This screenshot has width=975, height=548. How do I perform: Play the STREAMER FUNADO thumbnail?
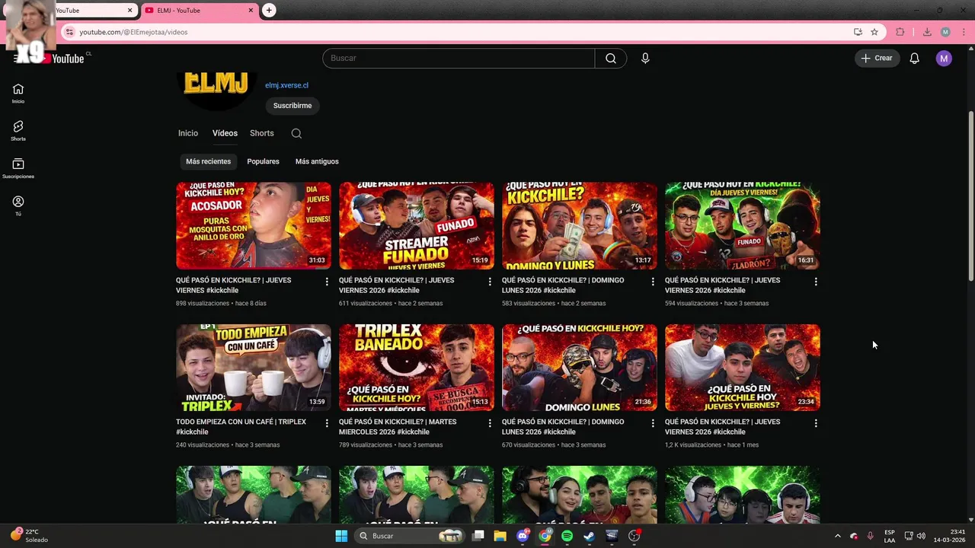click(417, 225)
